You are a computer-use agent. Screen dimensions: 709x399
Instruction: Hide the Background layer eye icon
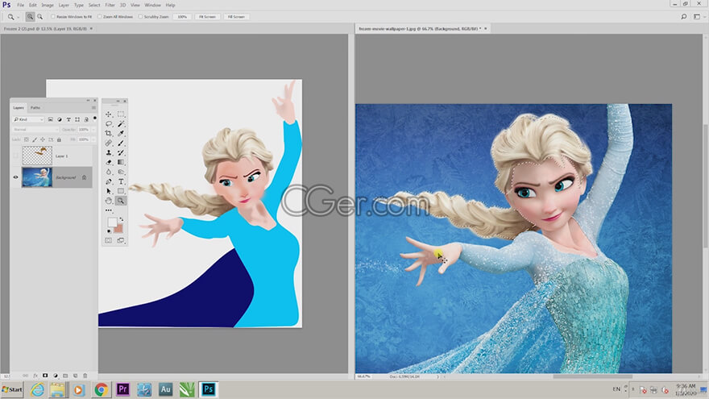pos(16,177)
